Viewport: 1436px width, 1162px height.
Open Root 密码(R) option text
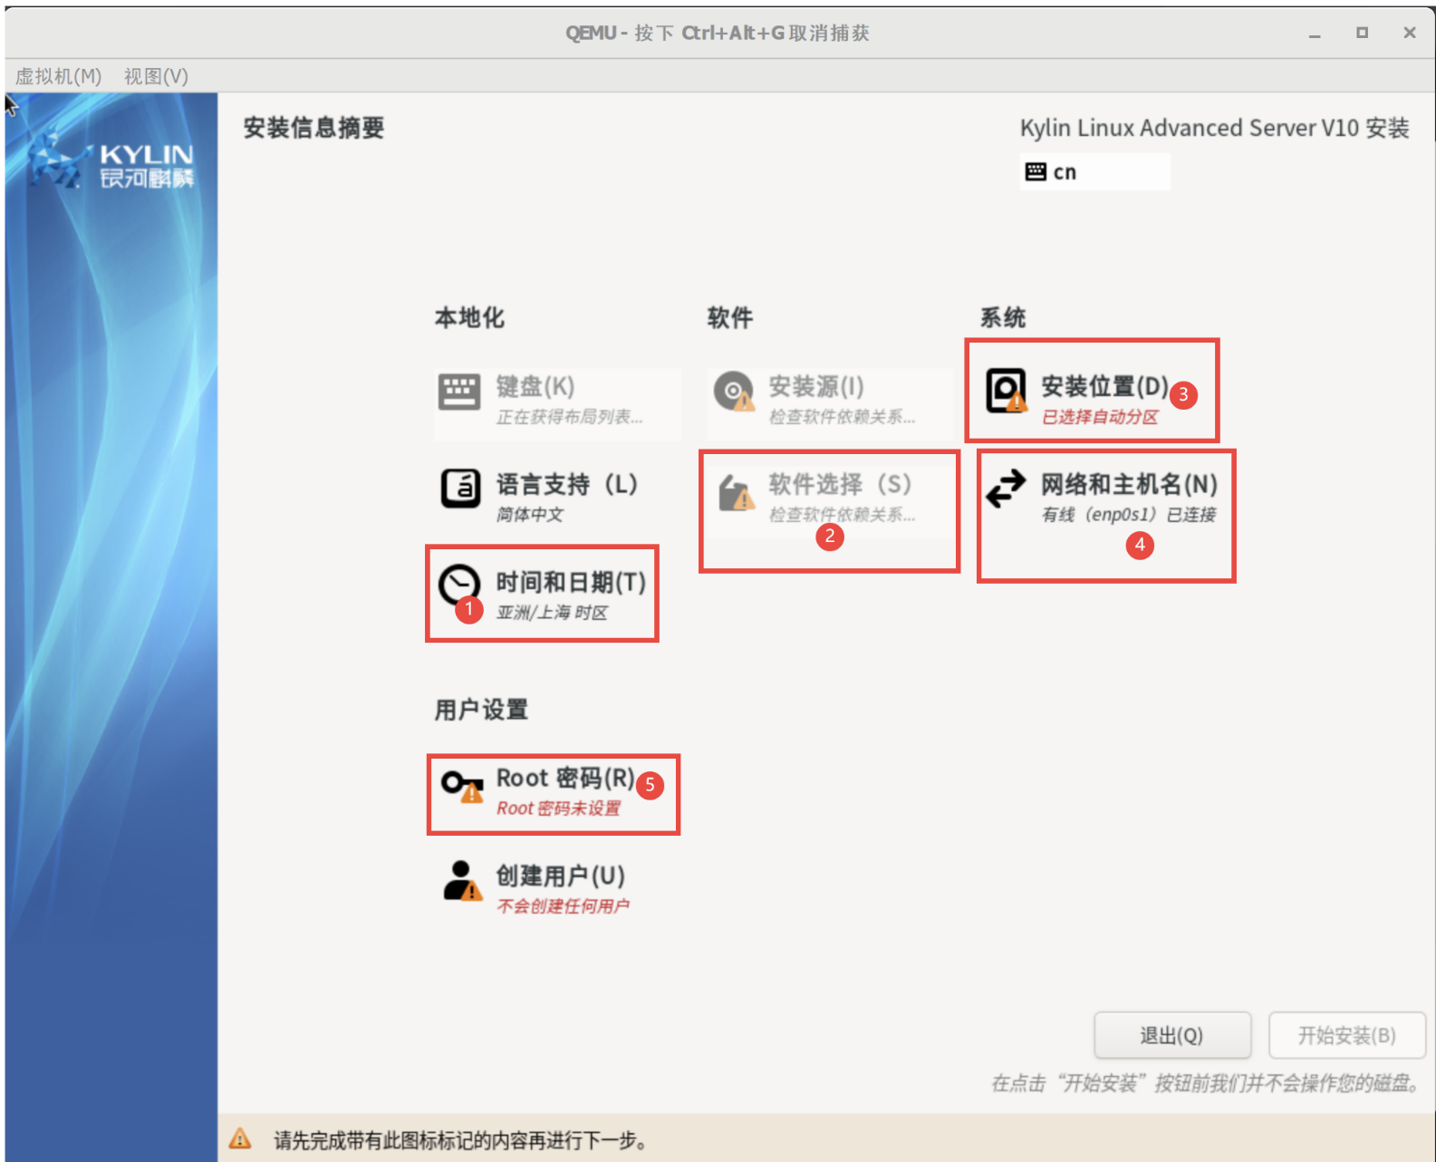[x=565, y=778]
